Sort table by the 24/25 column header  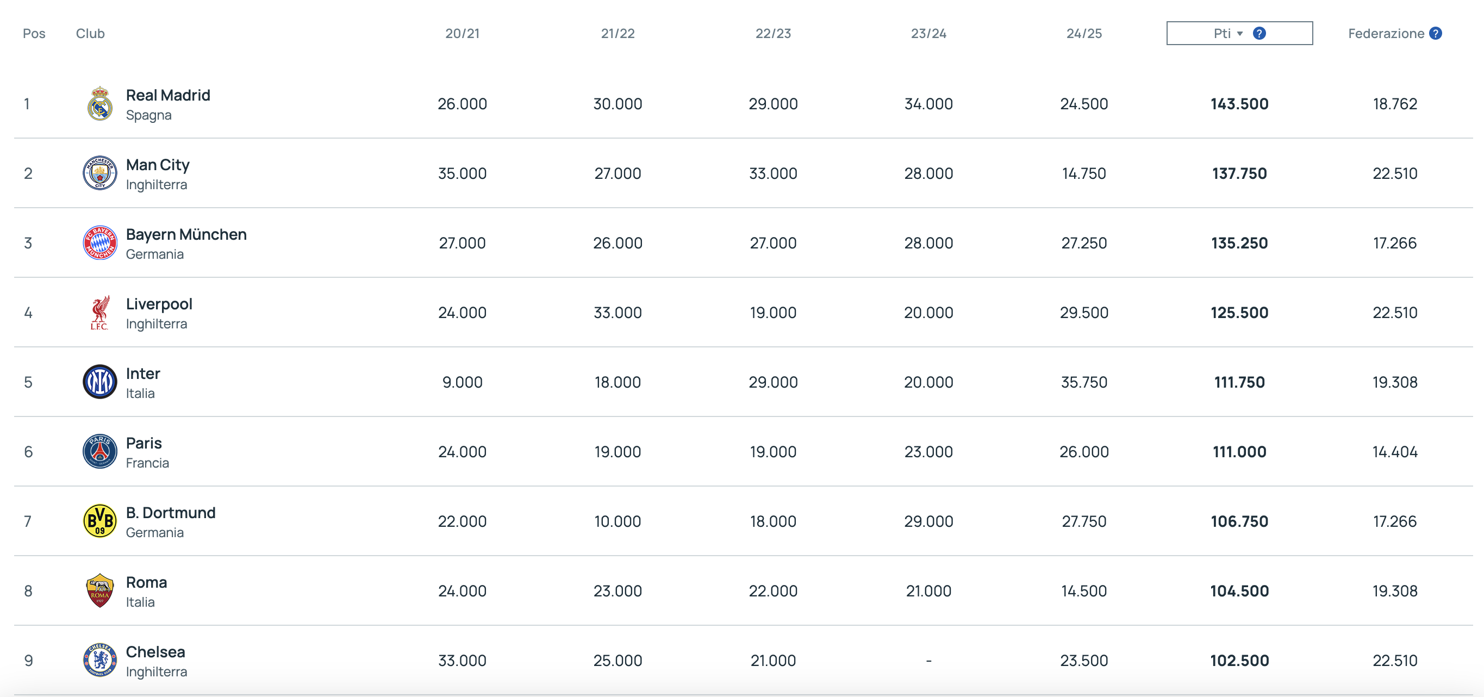1083,33
